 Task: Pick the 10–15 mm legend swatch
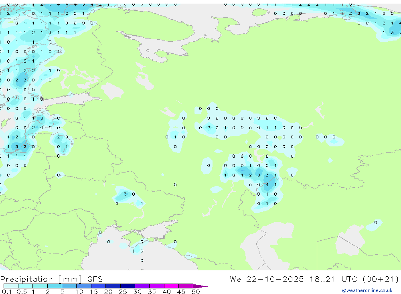[84, 286]
